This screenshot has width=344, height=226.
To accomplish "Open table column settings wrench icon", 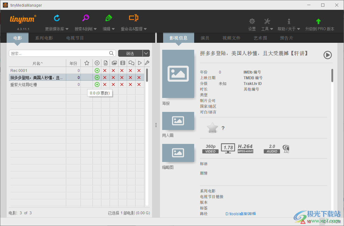I will pos(147,63).
